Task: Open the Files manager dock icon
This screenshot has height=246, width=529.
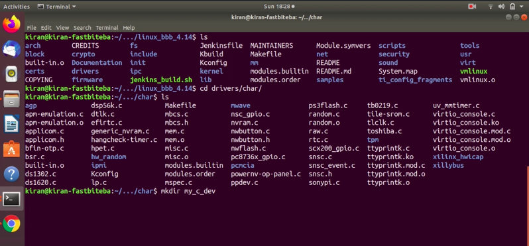Action: [11, 99]
